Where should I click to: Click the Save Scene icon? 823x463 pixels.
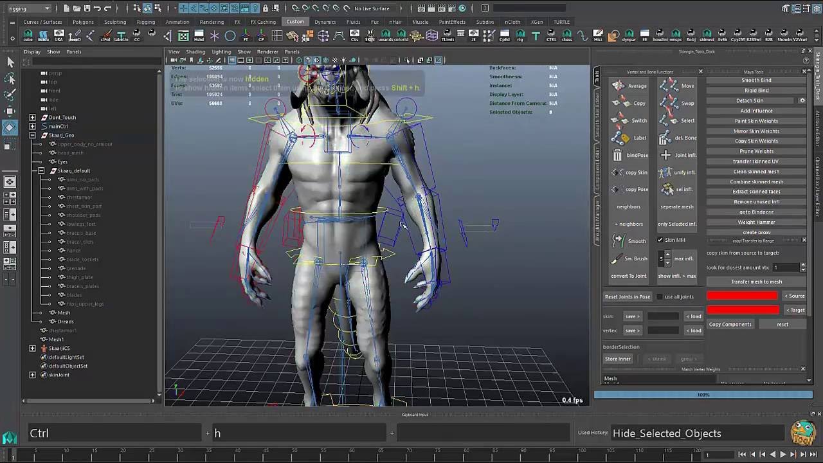[x=87, y=8]
